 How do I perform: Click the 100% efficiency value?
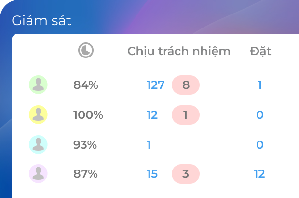click(x=88, y=115)
